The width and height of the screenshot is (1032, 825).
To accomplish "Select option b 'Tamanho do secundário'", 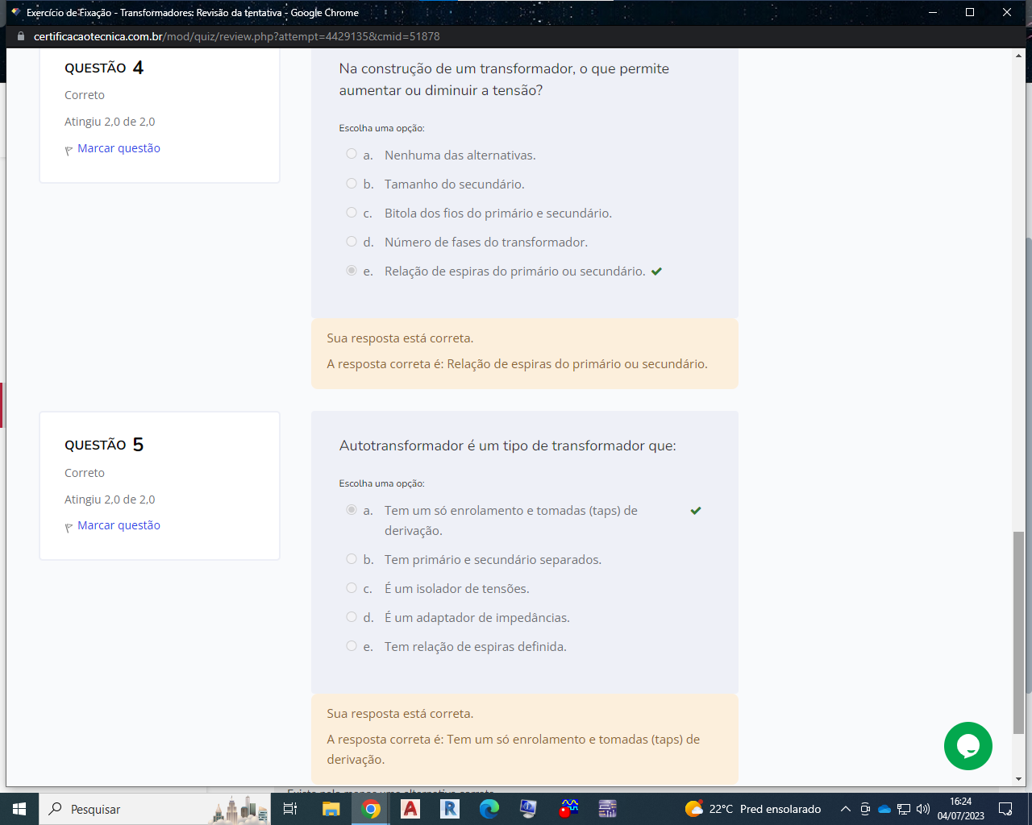I will (x=352, y=184).
